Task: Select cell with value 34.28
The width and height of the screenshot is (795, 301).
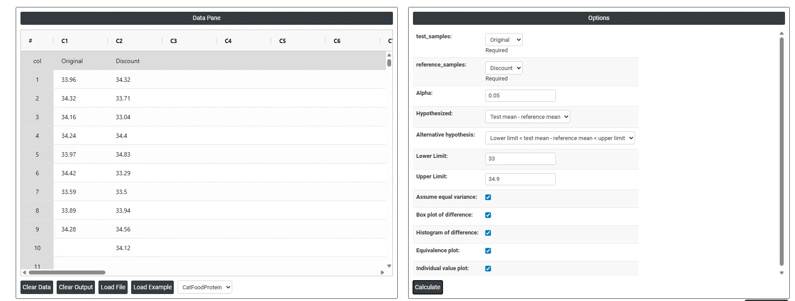Action: [x=81, y=229]
